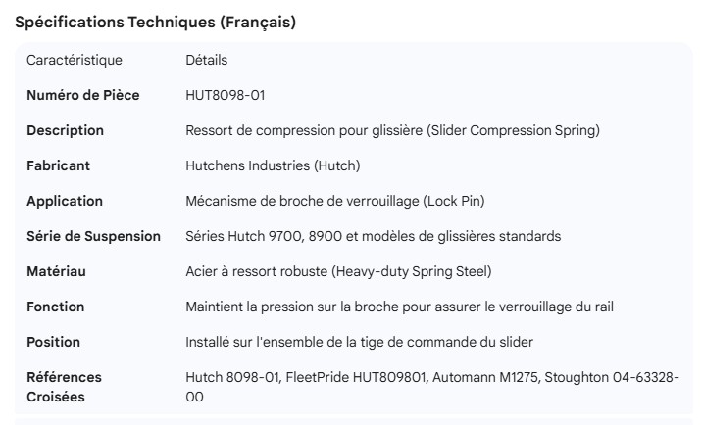The height and width of the screenshot is (425, 703).
Task: Select the "Numéro de Pièce" row label
Action: click(x=83, y=96)
